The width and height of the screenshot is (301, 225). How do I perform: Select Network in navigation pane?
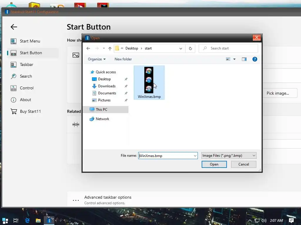pos(102,119)
